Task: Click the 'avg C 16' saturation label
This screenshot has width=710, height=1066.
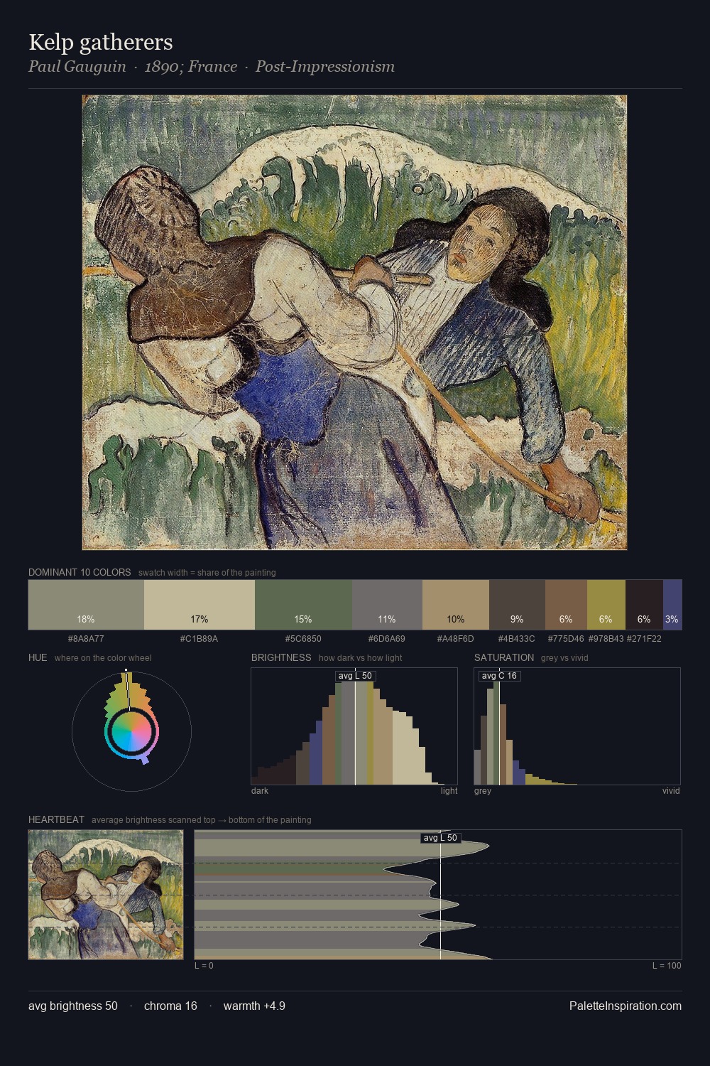Action: [x=499, y=676]
